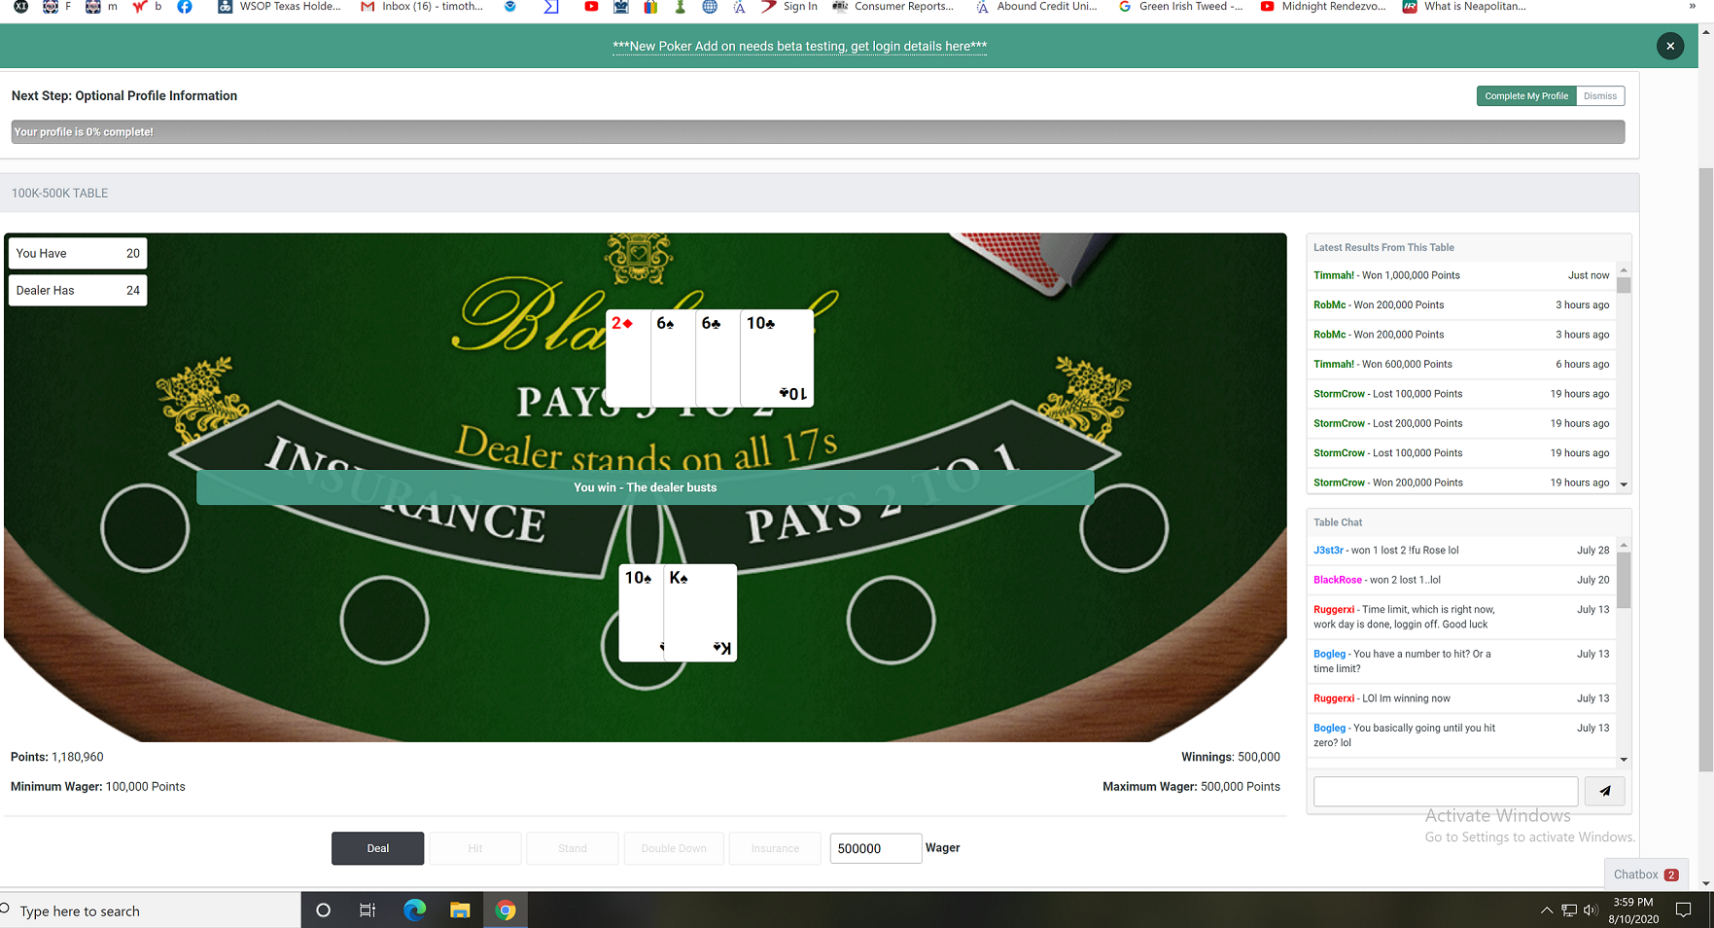Open the New Poker Add on beta link
Viewport: 1714px width, 928px height.
pyautogui.click(x=799, y=46)
